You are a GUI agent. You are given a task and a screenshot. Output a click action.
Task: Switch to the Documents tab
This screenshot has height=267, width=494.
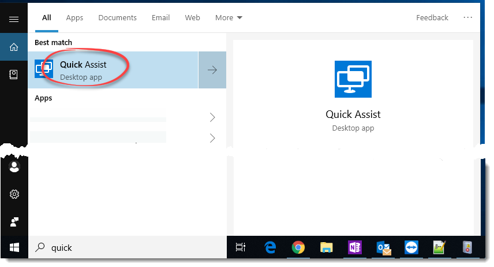tap(118, 18)
